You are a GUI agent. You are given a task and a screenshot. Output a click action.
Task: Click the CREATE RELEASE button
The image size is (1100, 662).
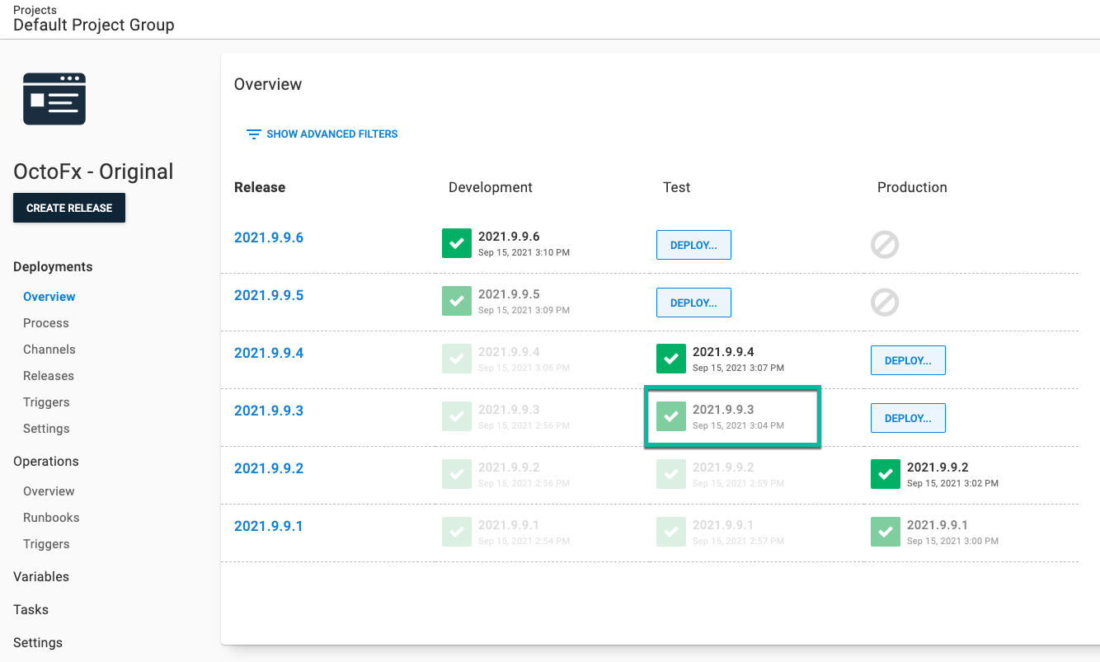68,208
